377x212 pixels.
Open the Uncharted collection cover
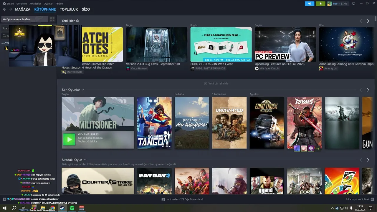pos(229,123)
